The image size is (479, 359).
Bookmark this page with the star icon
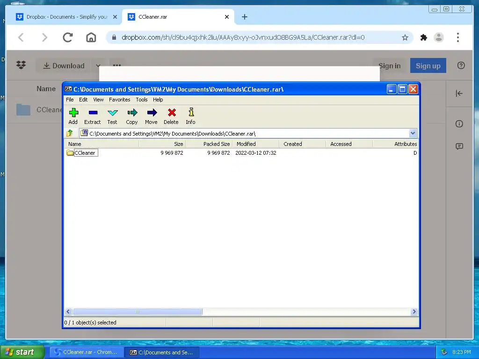click(x=405, y=37)
